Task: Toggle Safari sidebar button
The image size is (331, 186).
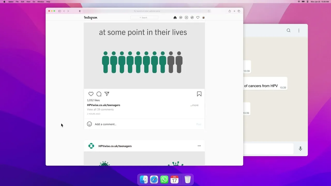Action: click(59, 11)
